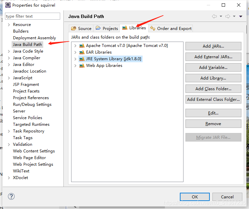
Task: Click the Order and Export tab icon
Action: click(153, 28)
